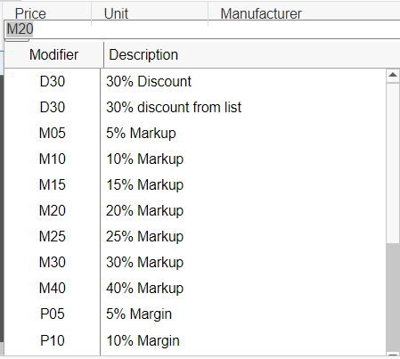400x359 pixels.
Task: Click the scrollbar up arrow
Action: click(393, 76)
